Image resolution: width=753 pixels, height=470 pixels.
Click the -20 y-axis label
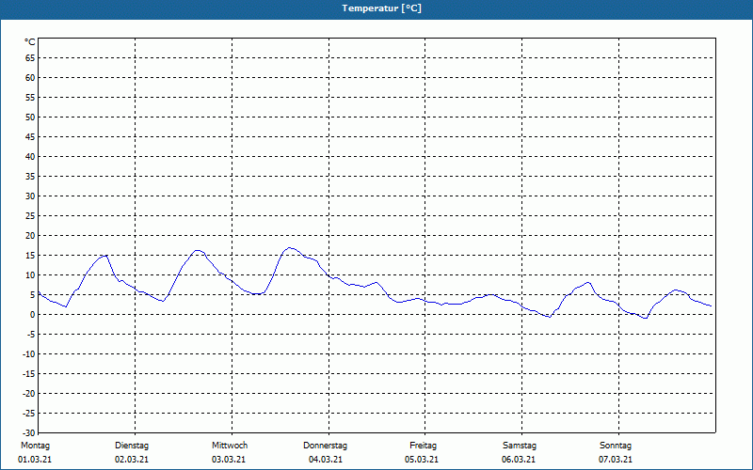[29, 393]
